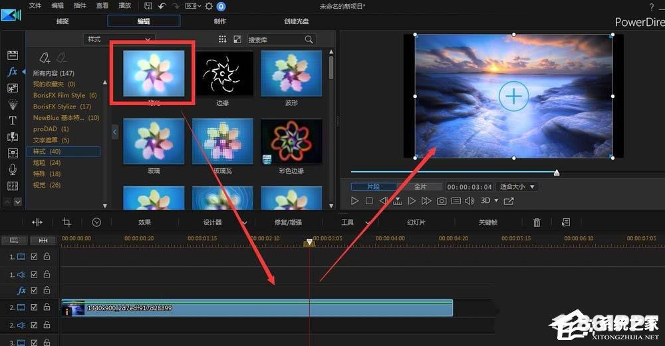Open preferences gear icon in top bar
Viewport: 665px width, 346px height.
pos(209,6)
